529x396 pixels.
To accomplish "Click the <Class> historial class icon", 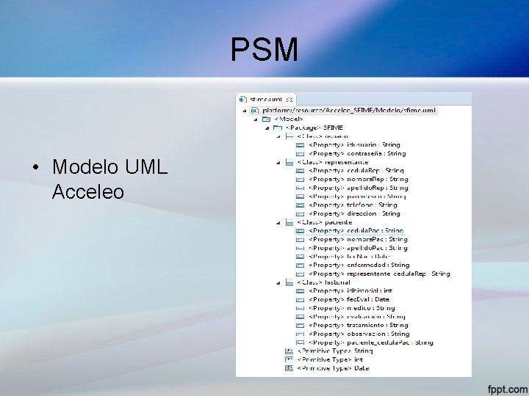I will [x=289, y=282].
